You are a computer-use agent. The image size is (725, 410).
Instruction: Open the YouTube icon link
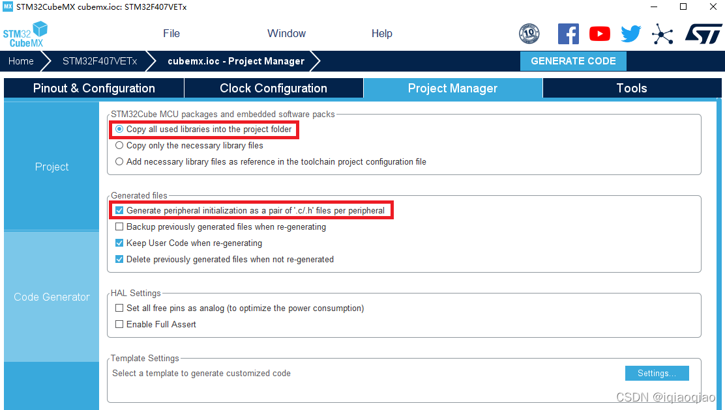point(600,34)
